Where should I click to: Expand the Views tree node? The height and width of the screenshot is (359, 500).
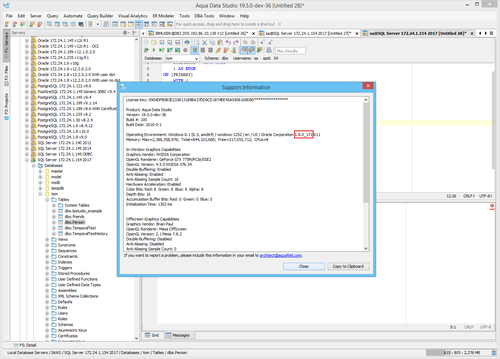coord(47,239)
